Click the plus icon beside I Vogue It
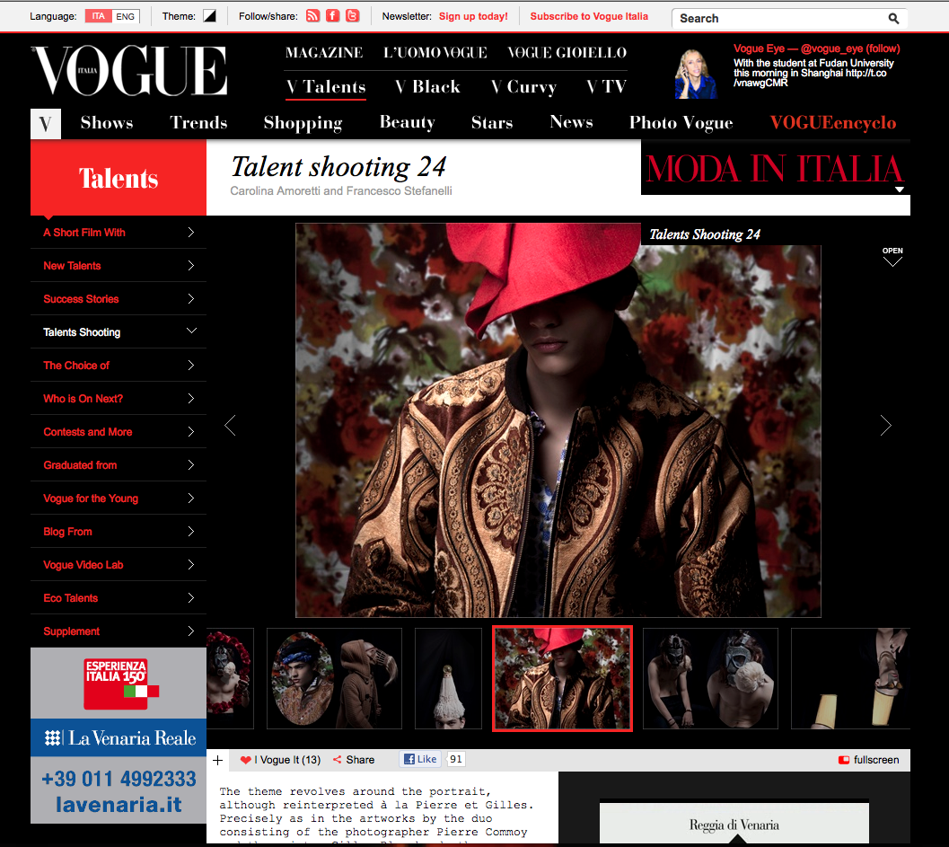This screenshot has width=949, height=847. coord(218,760)
